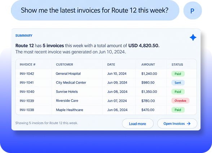Click the date Jun 06, 2024
Screen dimensions: 212x153
pyautogui.click(x=118, y=110)
